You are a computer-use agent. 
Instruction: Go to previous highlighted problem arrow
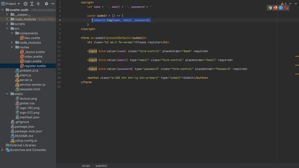point(290,3)
